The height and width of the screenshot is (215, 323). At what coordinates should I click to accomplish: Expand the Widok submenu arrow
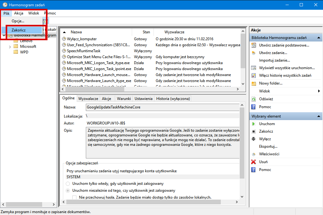[319, 91]
